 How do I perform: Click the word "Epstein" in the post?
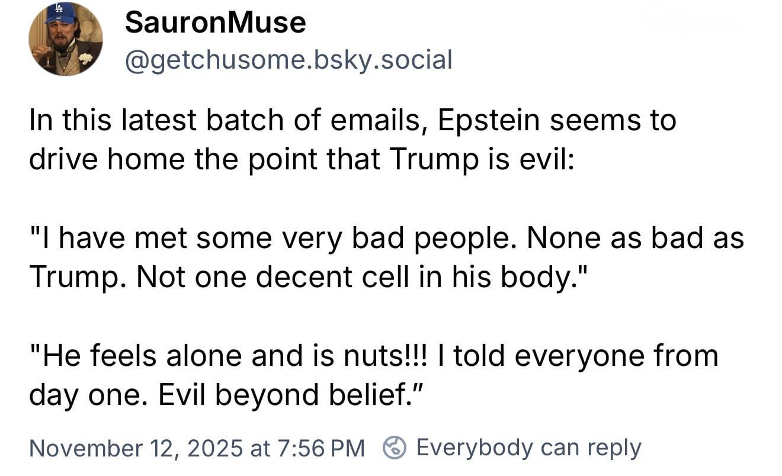[x=488, y=121]
